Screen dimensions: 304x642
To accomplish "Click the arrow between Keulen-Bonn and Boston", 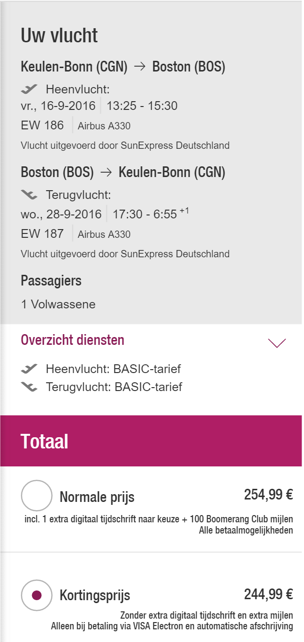I will [x=140, y=67].
